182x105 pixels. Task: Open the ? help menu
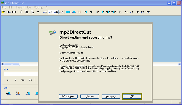pyautogui.click(x=47, y=8)
